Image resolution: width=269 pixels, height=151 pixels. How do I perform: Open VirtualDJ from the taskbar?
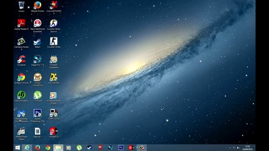pyautogui.click(x=131, y=148)
